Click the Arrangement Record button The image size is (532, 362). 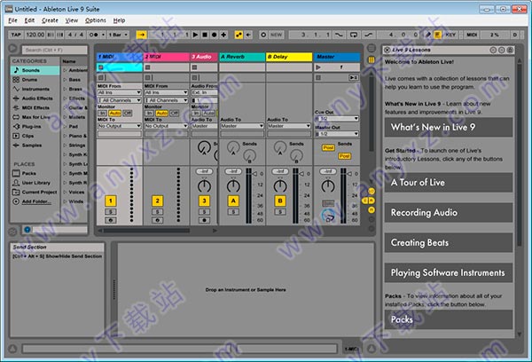[214, 35]
